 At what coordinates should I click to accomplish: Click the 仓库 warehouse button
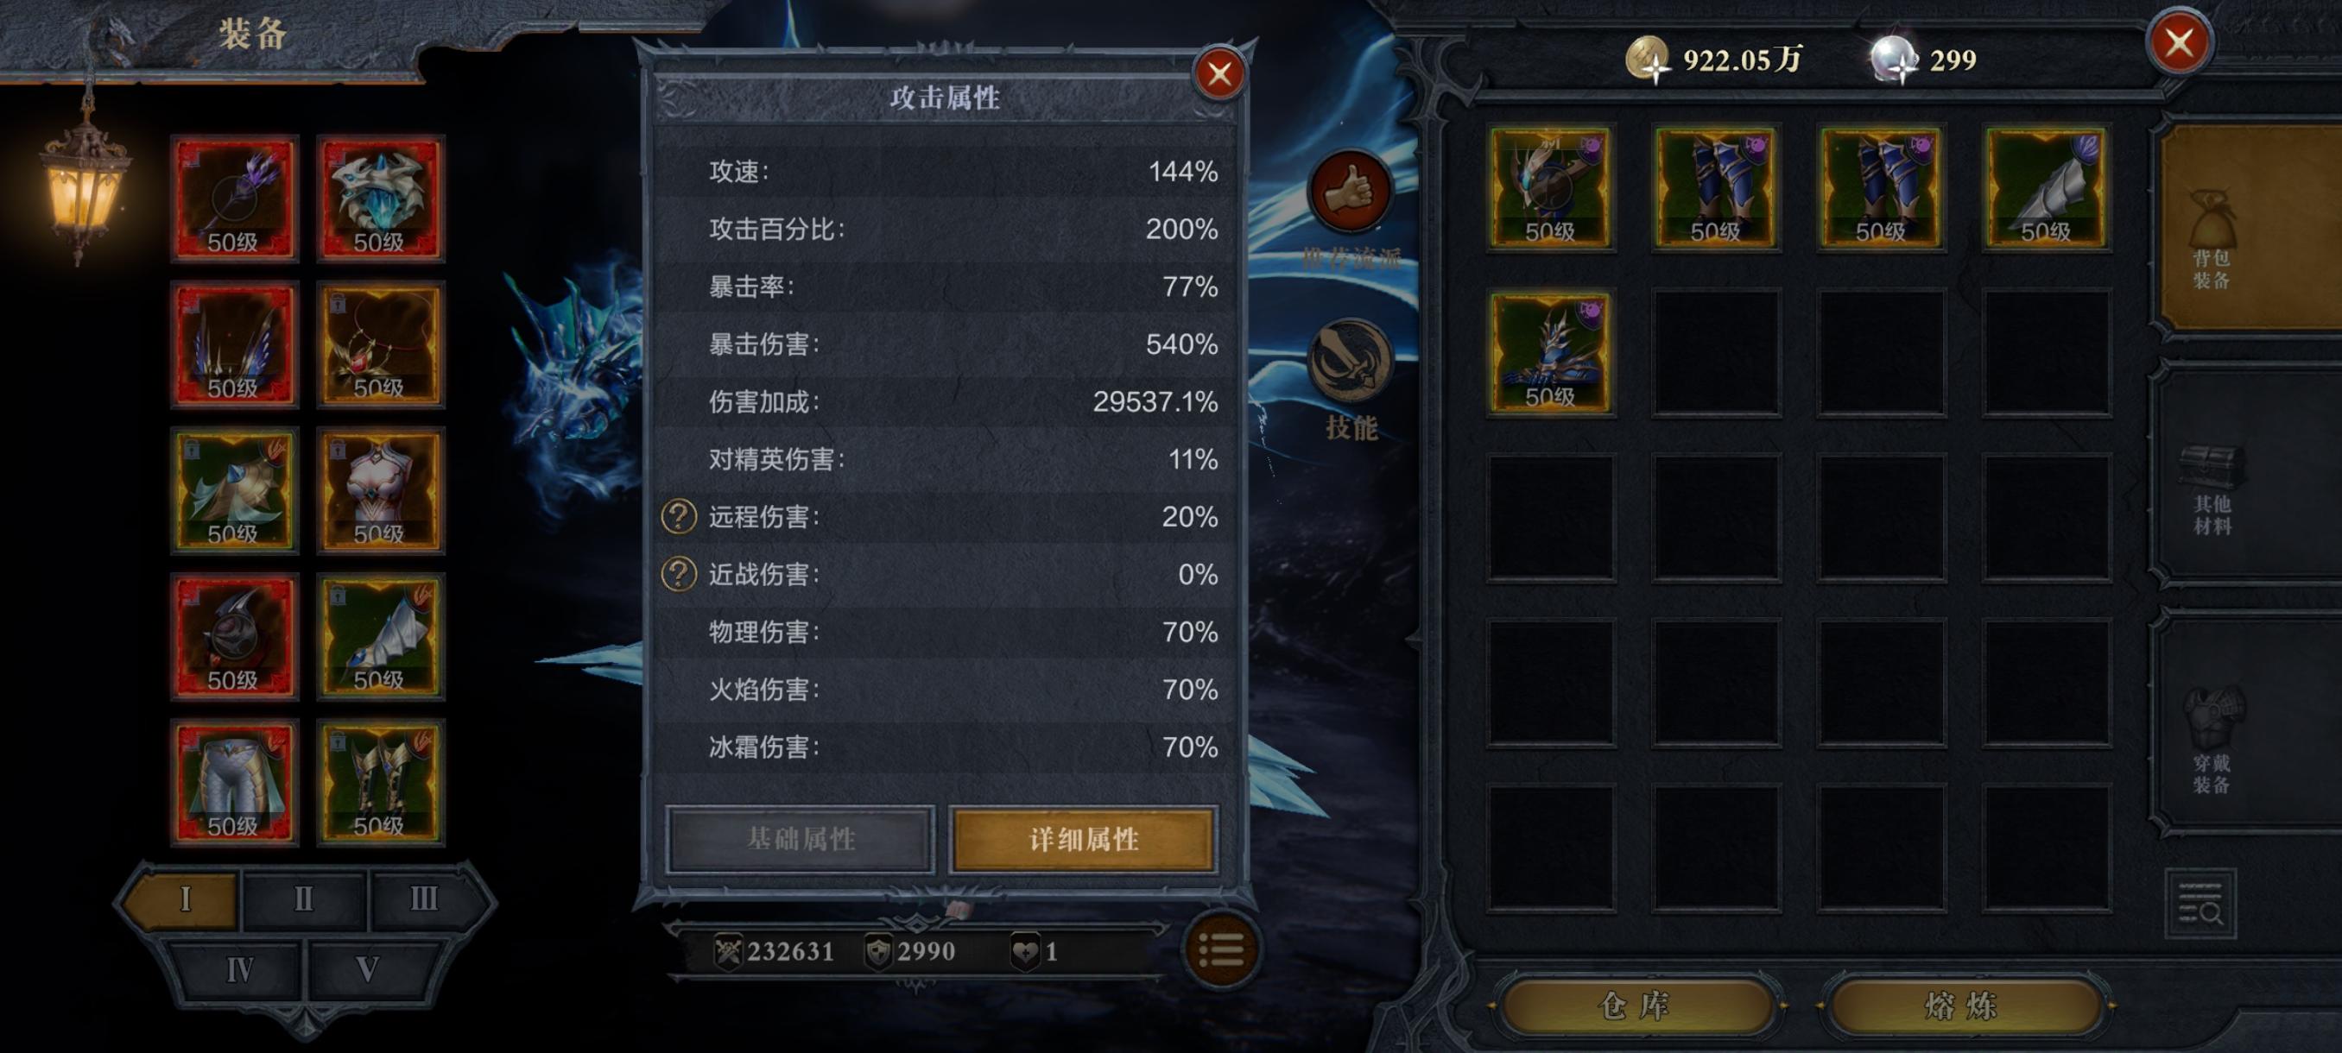click(x=1636, y=1005)
